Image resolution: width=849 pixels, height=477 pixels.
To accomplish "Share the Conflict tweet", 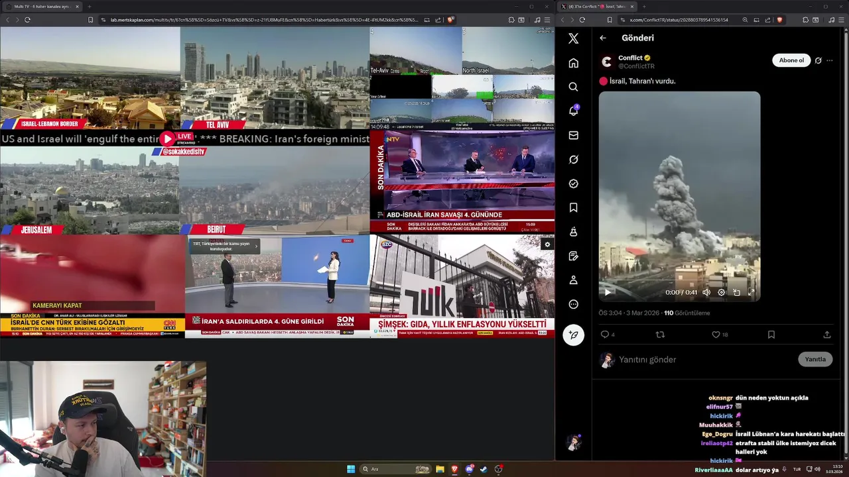I will click(827, 335).
